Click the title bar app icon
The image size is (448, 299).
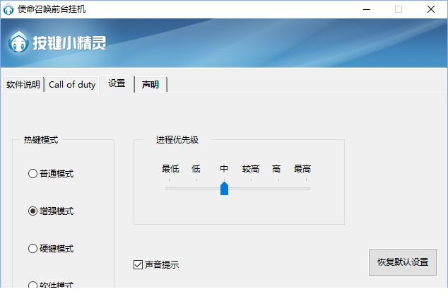point(8,9)
